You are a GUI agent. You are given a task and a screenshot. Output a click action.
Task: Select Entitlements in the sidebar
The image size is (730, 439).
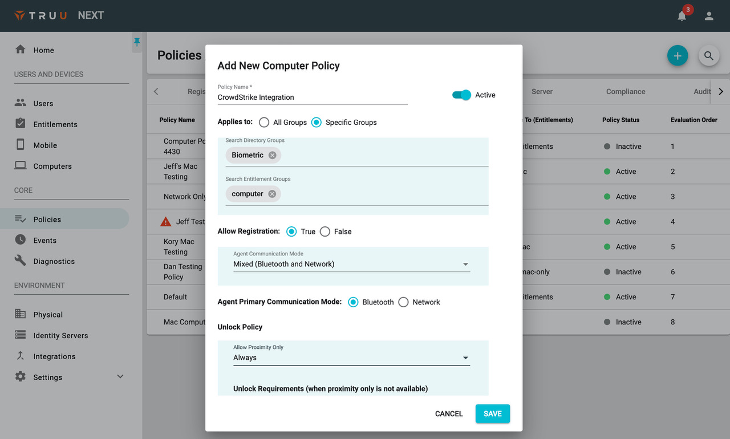tap(56, 124)
